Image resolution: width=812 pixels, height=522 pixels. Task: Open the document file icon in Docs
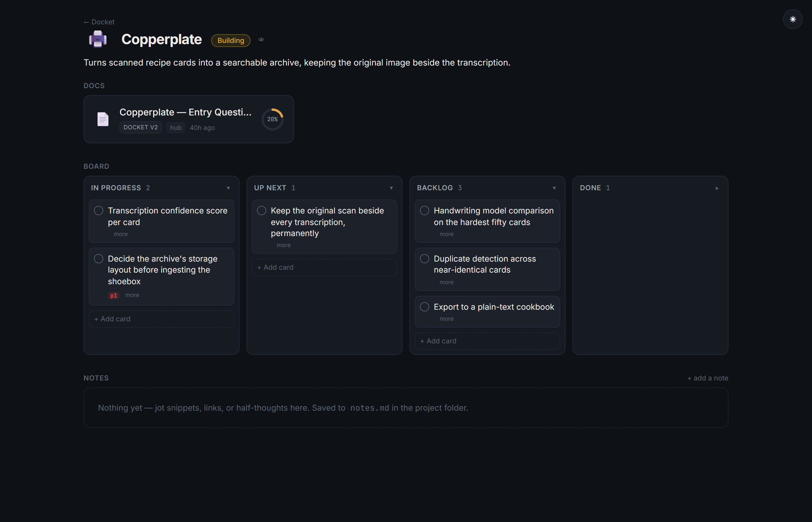(x=103, y=119)
